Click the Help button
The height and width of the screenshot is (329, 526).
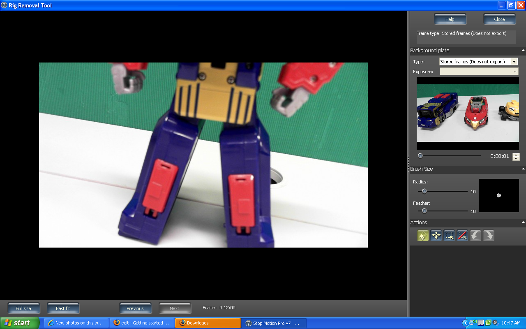[x=450, y=19]
